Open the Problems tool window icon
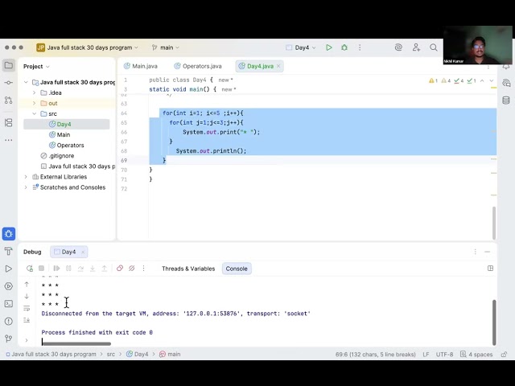515x386 pixels. click(9, 321)
